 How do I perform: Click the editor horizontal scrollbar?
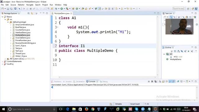point(107,77)
